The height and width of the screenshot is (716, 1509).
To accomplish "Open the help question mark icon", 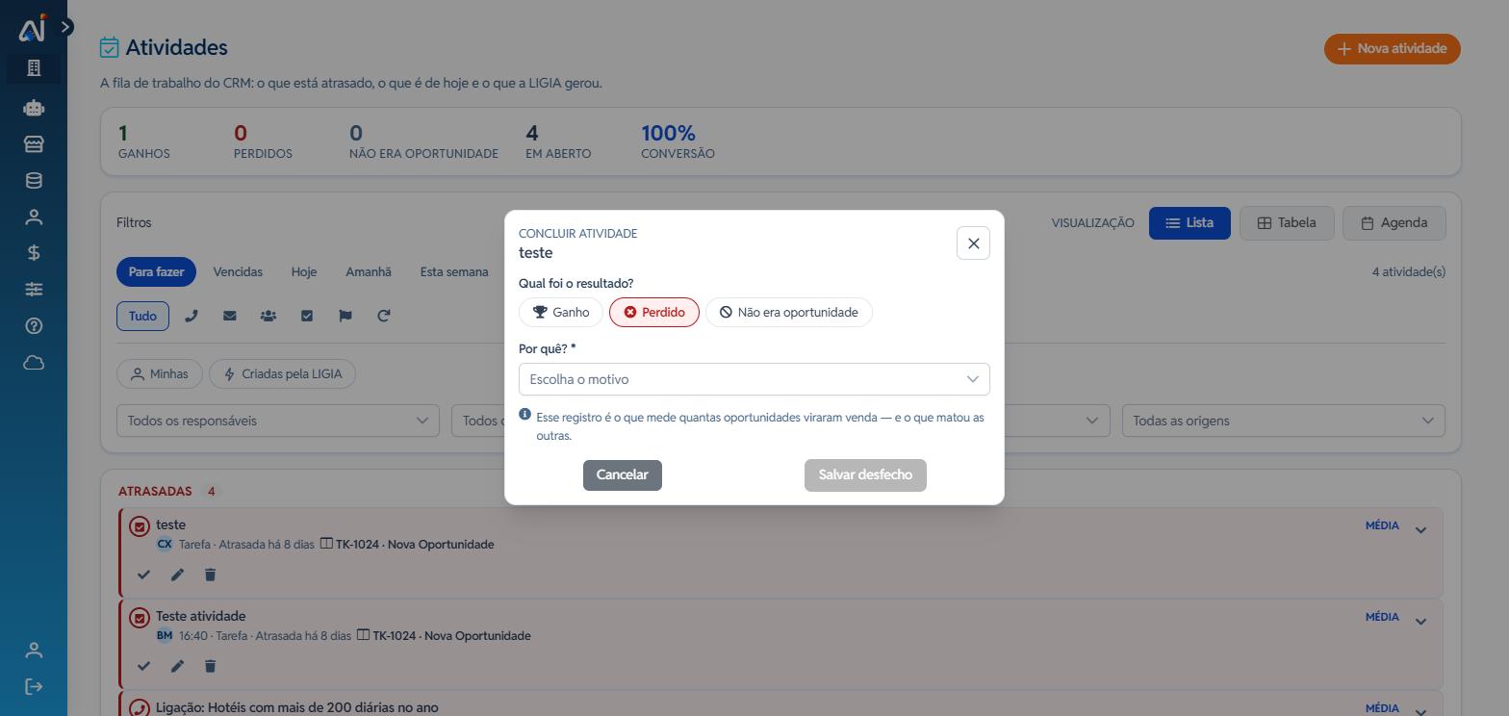I will pyautogui.click(x=34, y=326).
